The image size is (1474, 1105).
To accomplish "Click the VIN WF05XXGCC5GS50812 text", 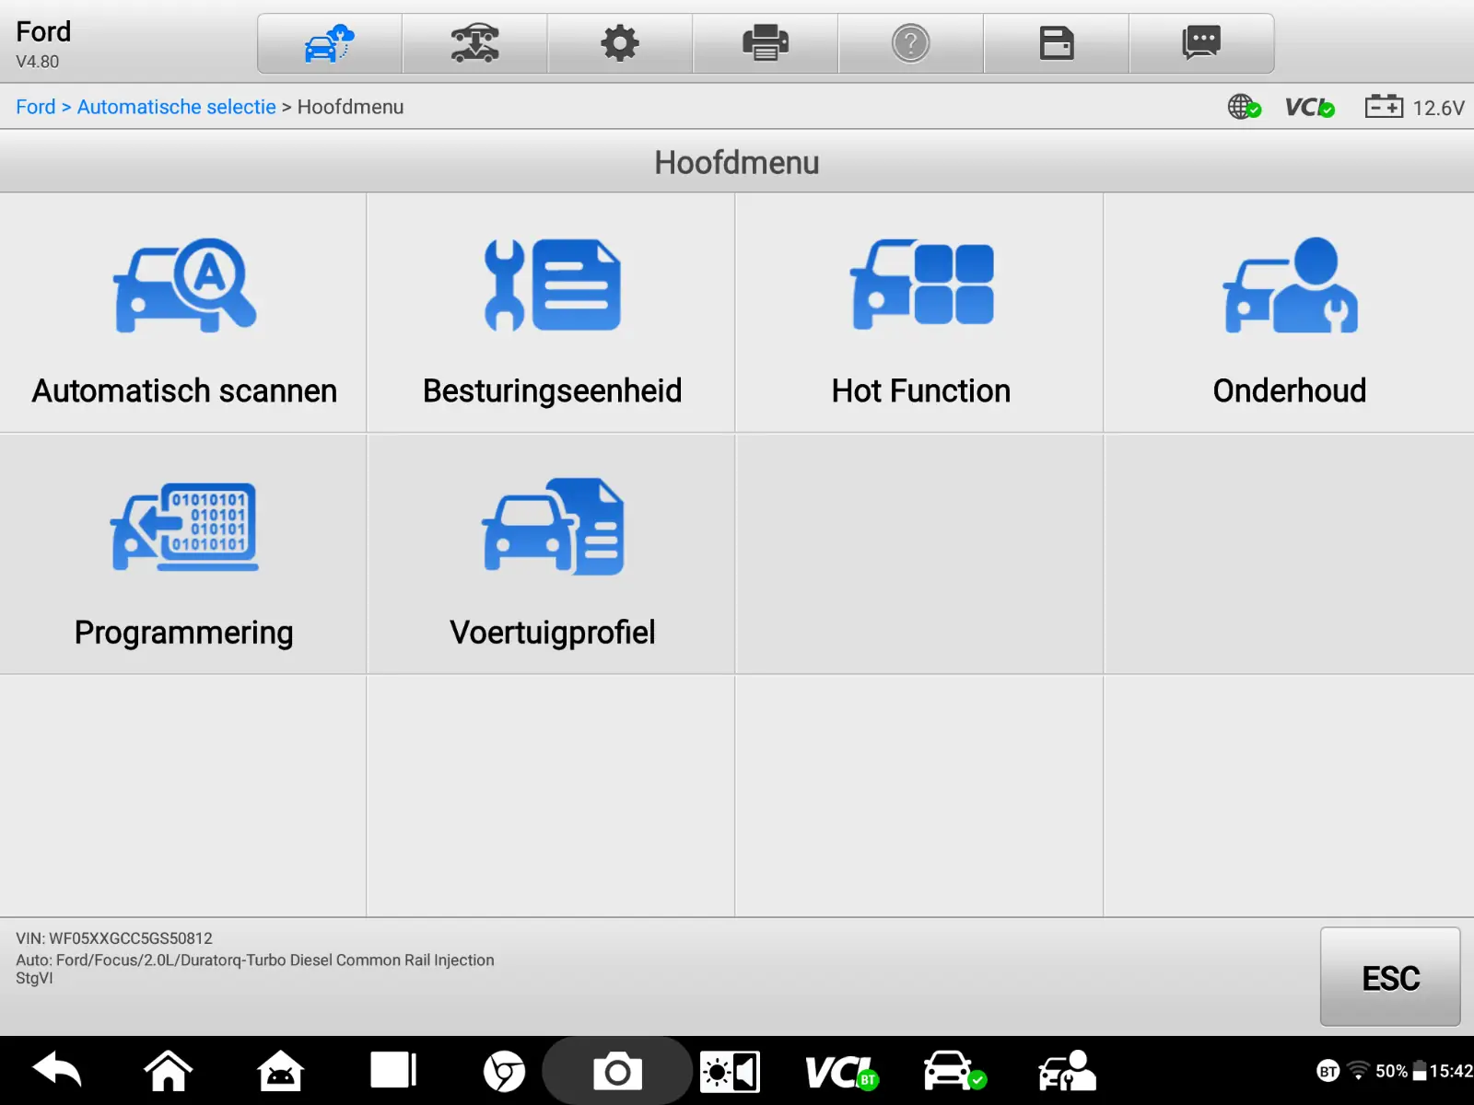I will point(114,938).
